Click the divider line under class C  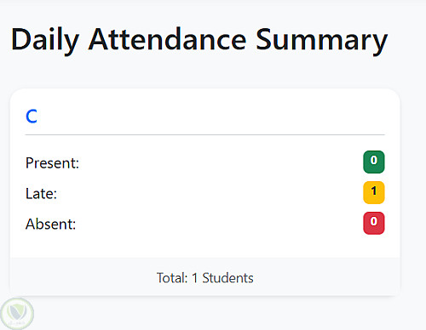point(205,135)
